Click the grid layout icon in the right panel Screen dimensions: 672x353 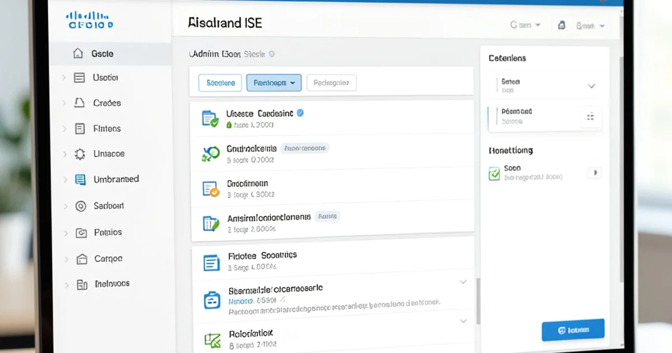[x=591, y=117]
